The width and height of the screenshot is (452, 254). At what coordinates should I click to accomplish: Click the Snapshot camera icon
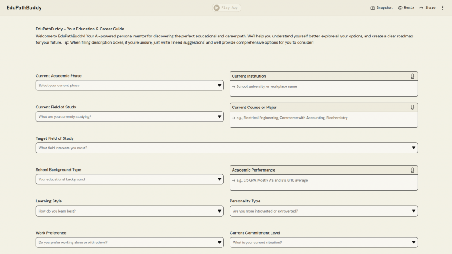[373, 8]
